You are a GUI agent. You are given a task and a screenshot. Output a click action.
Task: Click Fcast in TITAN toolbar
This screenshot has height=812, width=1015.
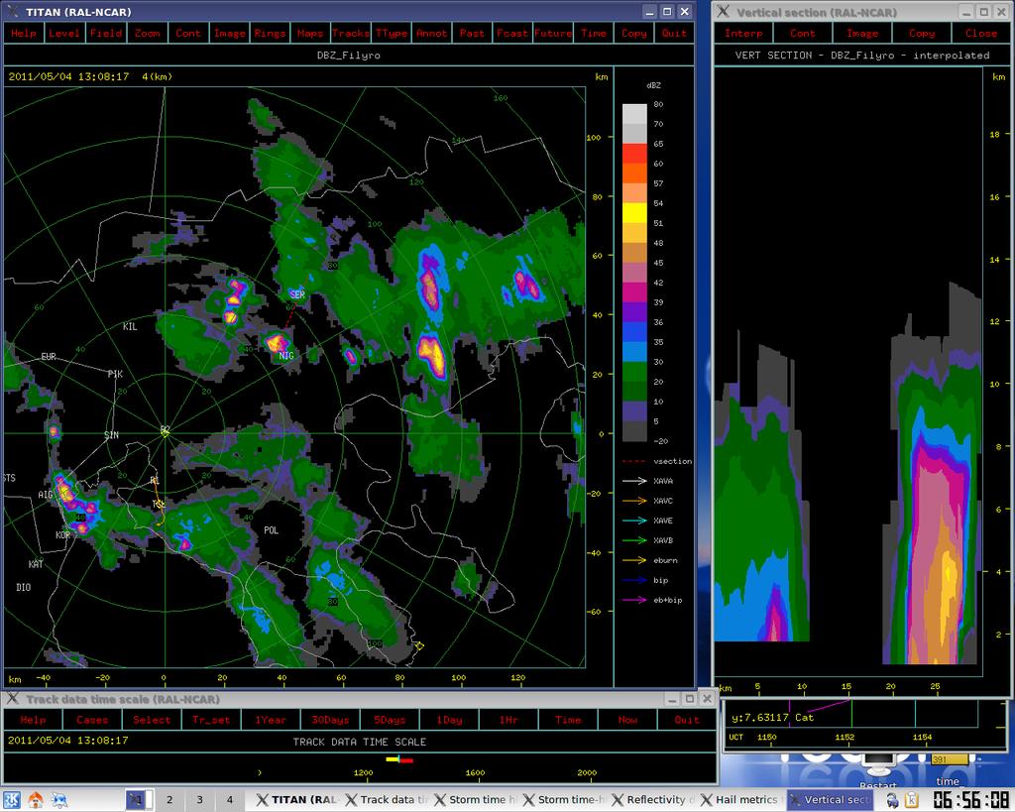pyautogui.click(x=512, y=33)
